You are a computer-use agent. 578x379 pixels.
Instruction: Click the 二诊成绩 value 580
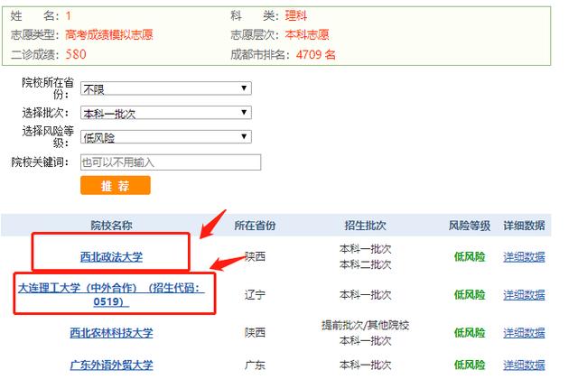coord(76,54)
